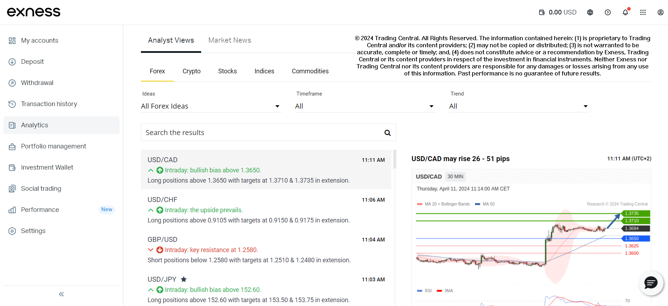
Task: Click the Search the results field
Action: point(268,132)
